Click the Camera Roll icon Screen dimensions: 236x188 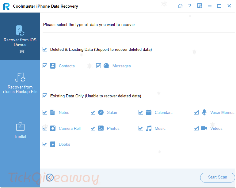(x=53, y=128)
